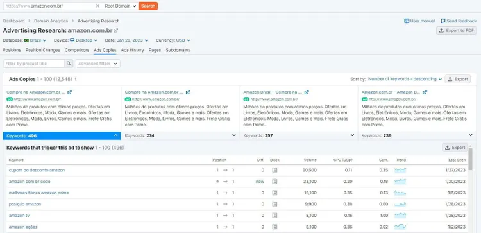
Task: Click the User manual book icon
Action: pyautogui.click(x=407, y=21)
